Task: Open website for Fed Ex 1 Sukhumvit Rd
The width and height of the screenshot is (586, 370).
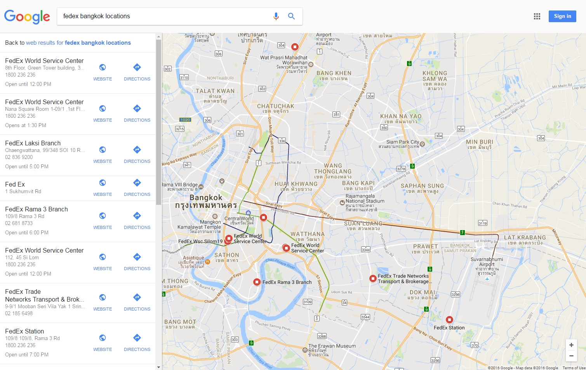Action: [103, 188]
